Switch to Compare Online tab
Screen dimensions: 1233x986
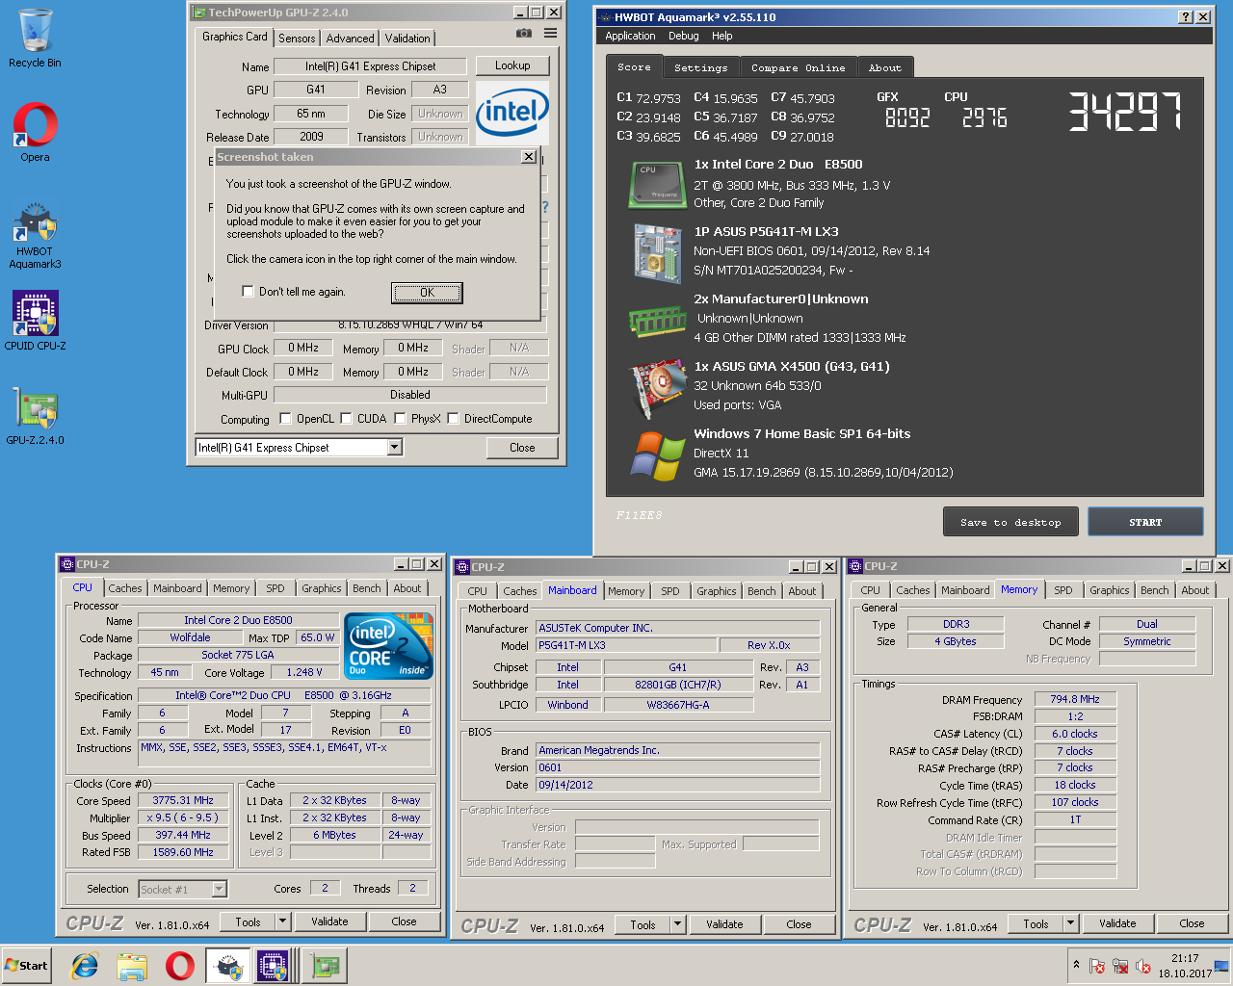798,67
